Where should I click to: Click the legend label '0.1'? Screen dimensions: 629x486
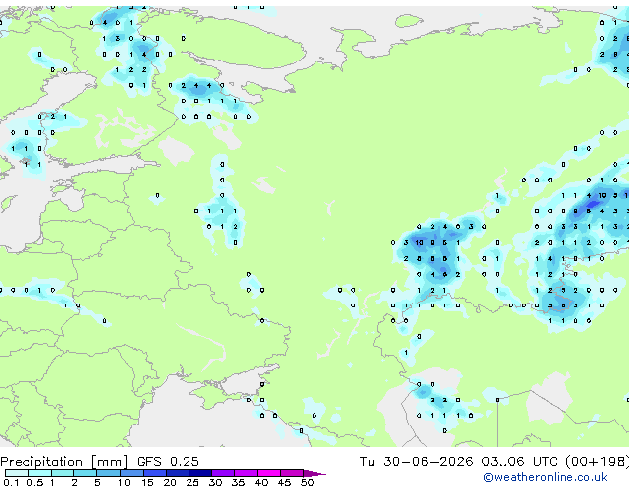(x=11, y=482)
